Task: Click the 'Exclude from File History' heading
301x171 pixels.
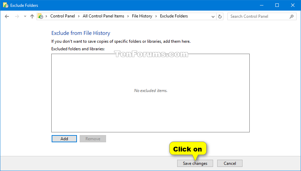Action: click(x=81, y=33)
